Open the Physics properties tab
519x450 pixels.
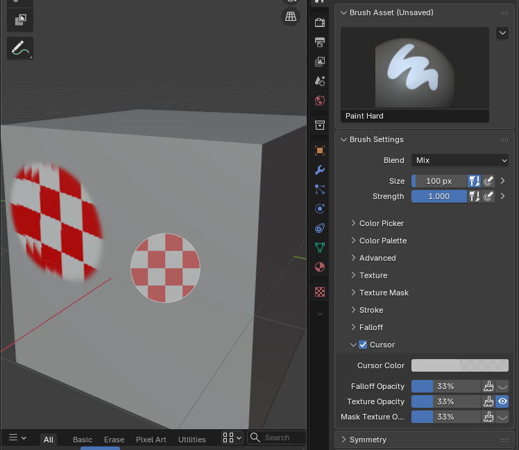320,209
